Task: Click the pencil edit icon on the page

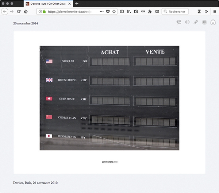Action: (196, 22)
